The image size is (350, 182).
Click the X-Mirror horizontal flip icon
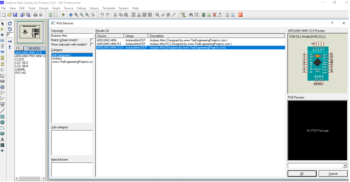point(10,42)
